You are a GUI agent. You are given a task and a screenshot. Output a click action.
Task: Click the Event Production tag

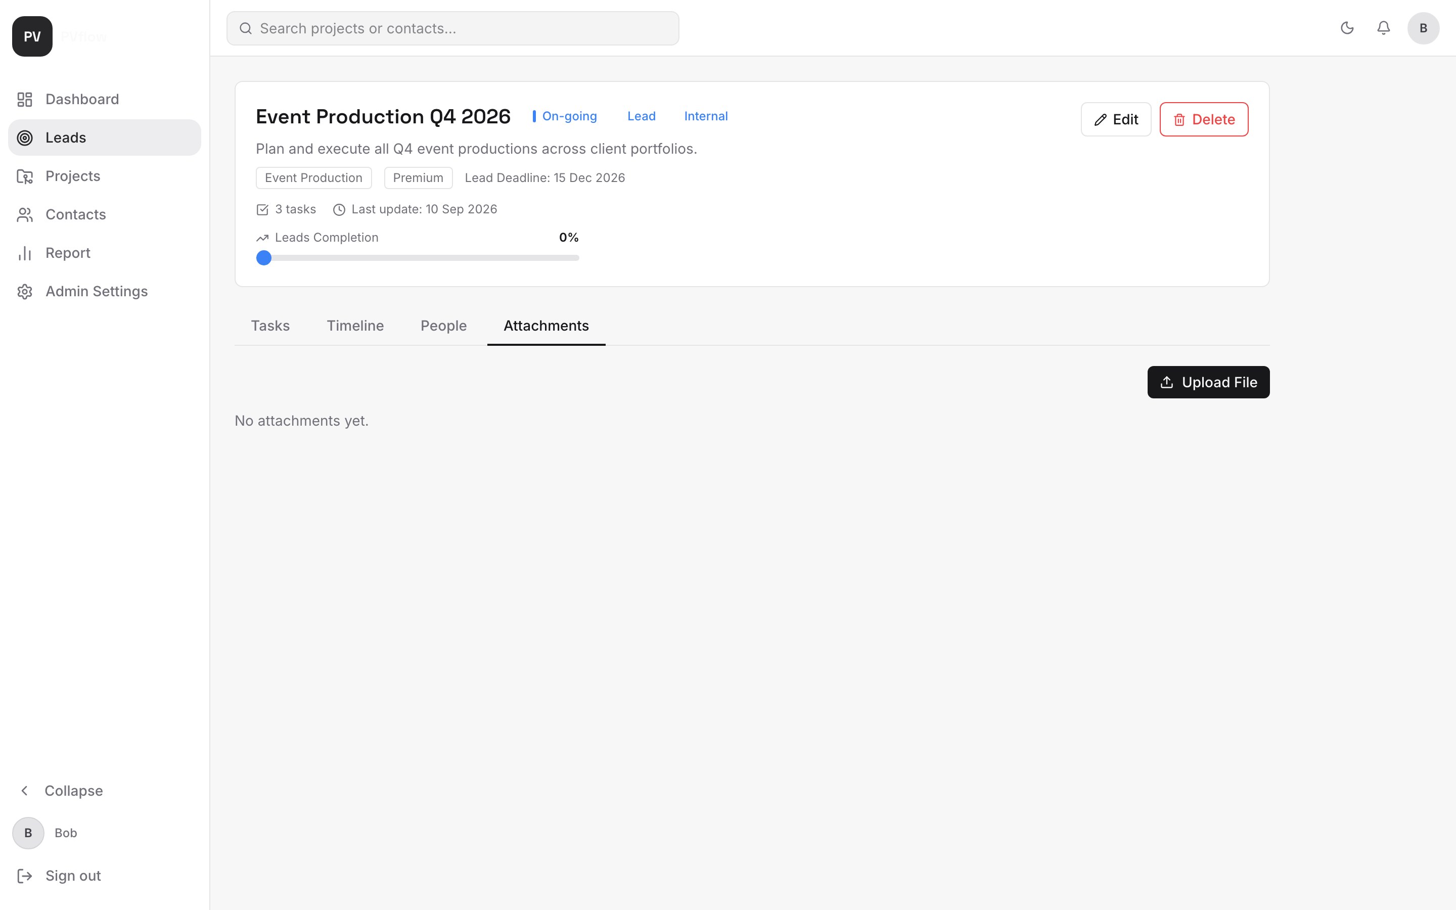click(x=313, y=178)
